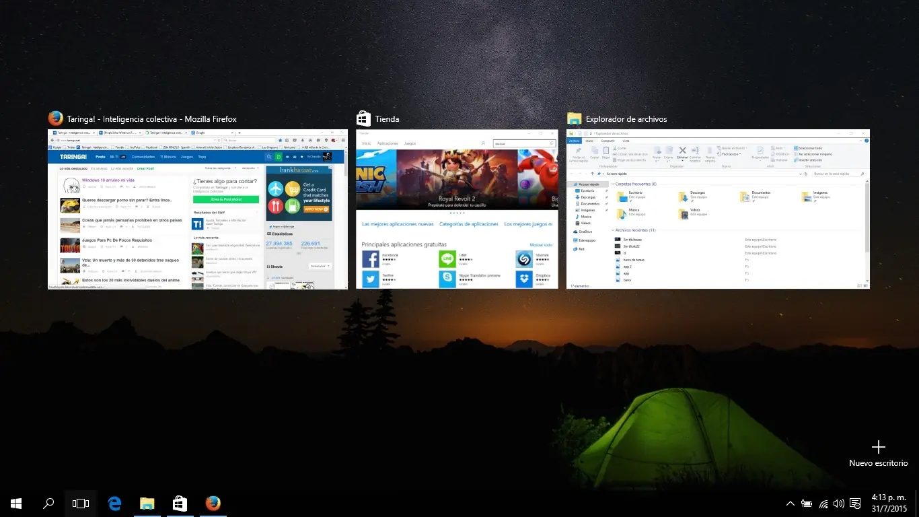Click the Firefox logo beside the Taringa title
Image resolution: width=919 pixels, height=517 pixels.
55,118
